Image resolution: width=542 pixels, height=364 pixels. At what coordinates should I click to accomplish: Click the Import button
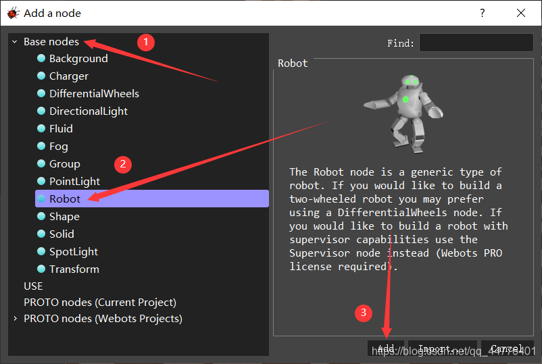[443, 348]
